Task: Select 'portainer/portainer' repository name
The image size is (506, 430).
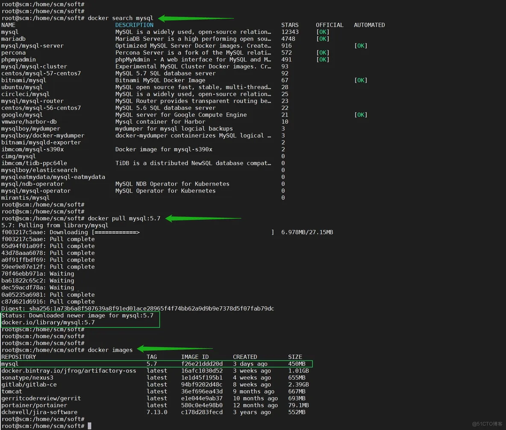Action: (x=34, y=406)
